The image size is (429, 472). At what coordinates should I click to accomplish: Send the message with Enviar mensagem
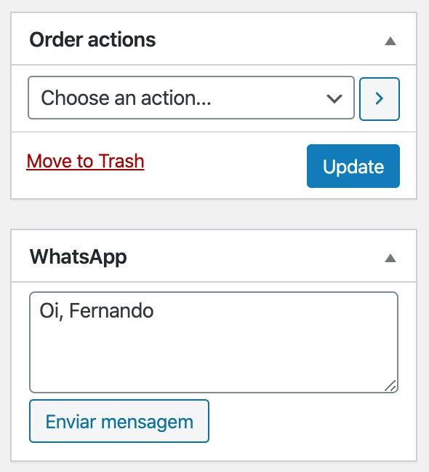coord(119,421)
